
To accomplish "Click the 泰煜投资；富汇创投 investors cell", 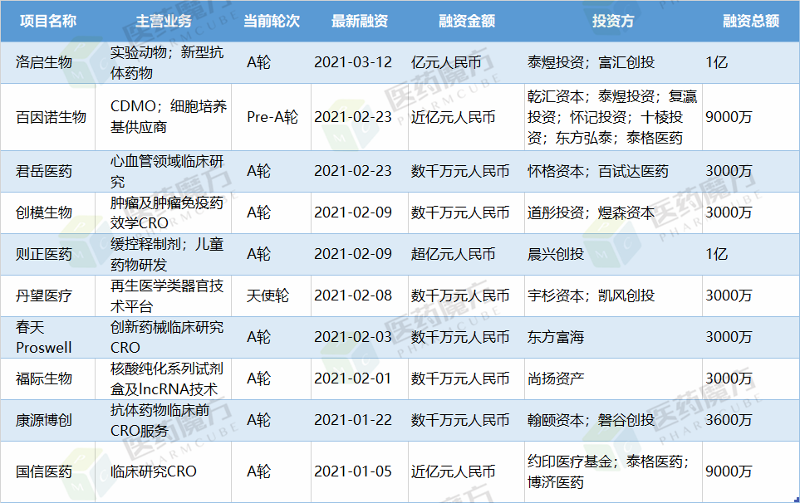I will [613, 63].
